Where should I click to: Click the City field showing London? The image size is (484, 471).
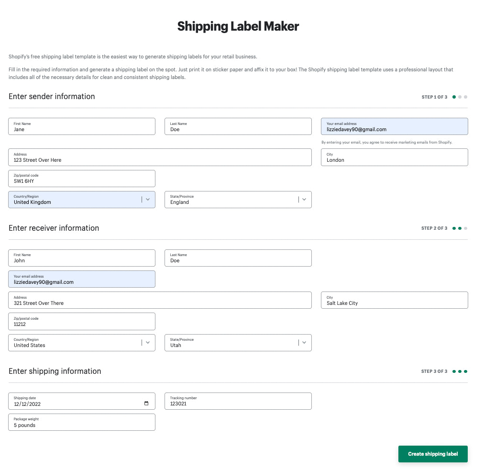pyautogui.click(x=394, y=157)
